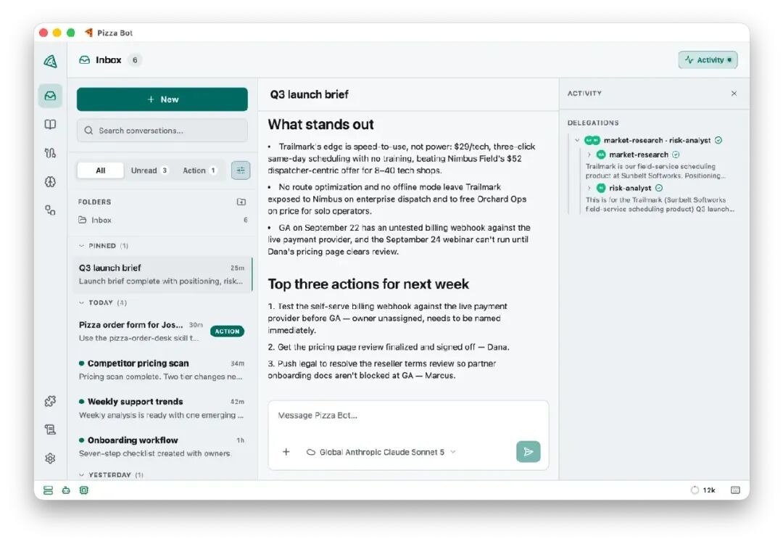Click into the Message Pizza Bot input
Screen dimensions: 783x544
408,416
